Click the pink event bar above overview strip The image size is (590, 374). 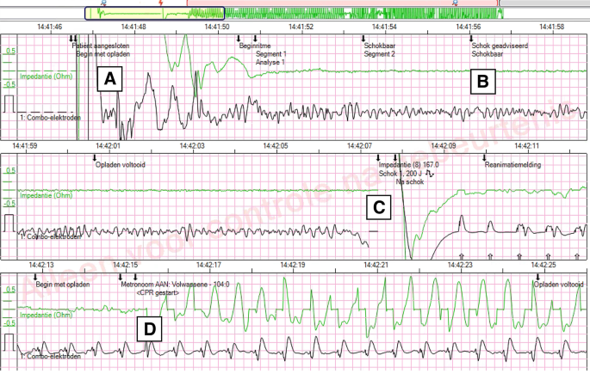[x=342, y=3]
